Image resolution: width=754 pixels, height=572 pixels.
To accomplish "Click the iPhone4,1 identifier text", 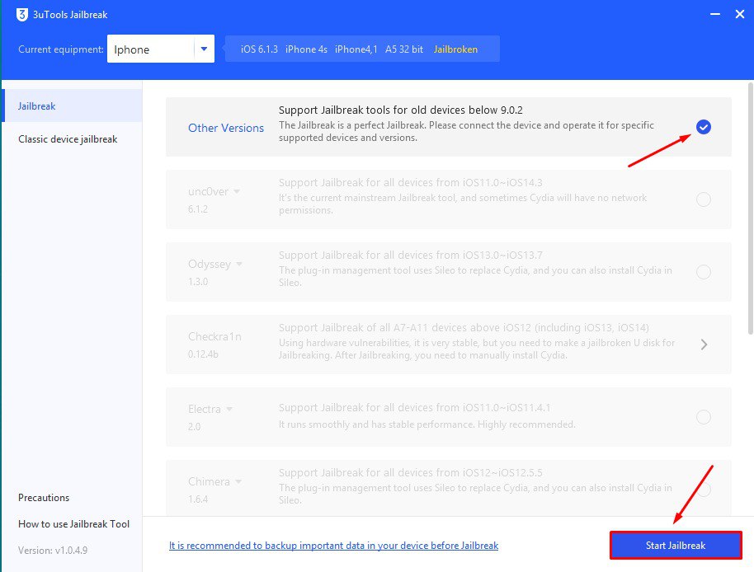I will (x=356, y=49).
